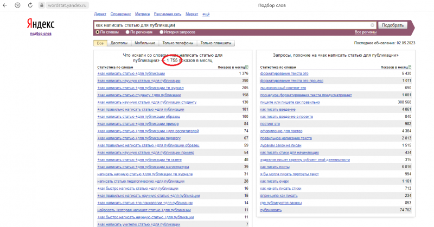Open similar query правильное написание текста
The width and height of the screenshot is (434, 227).
click(x=286, y=138)
